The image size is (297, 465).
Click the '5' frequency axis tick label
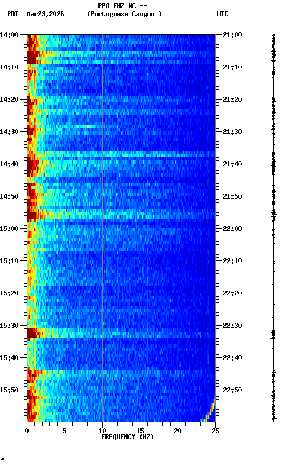[65, 431]
